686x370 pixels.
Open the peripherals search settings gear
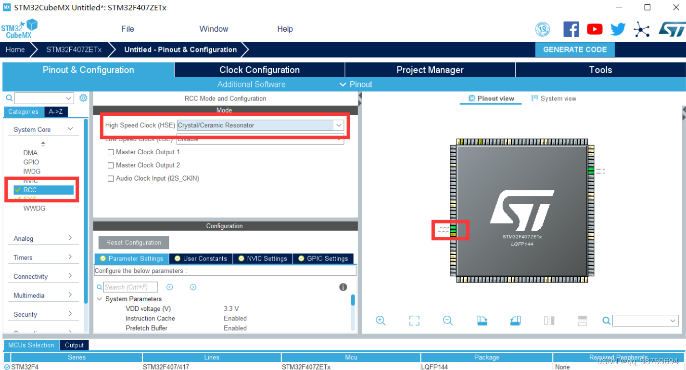83,98
